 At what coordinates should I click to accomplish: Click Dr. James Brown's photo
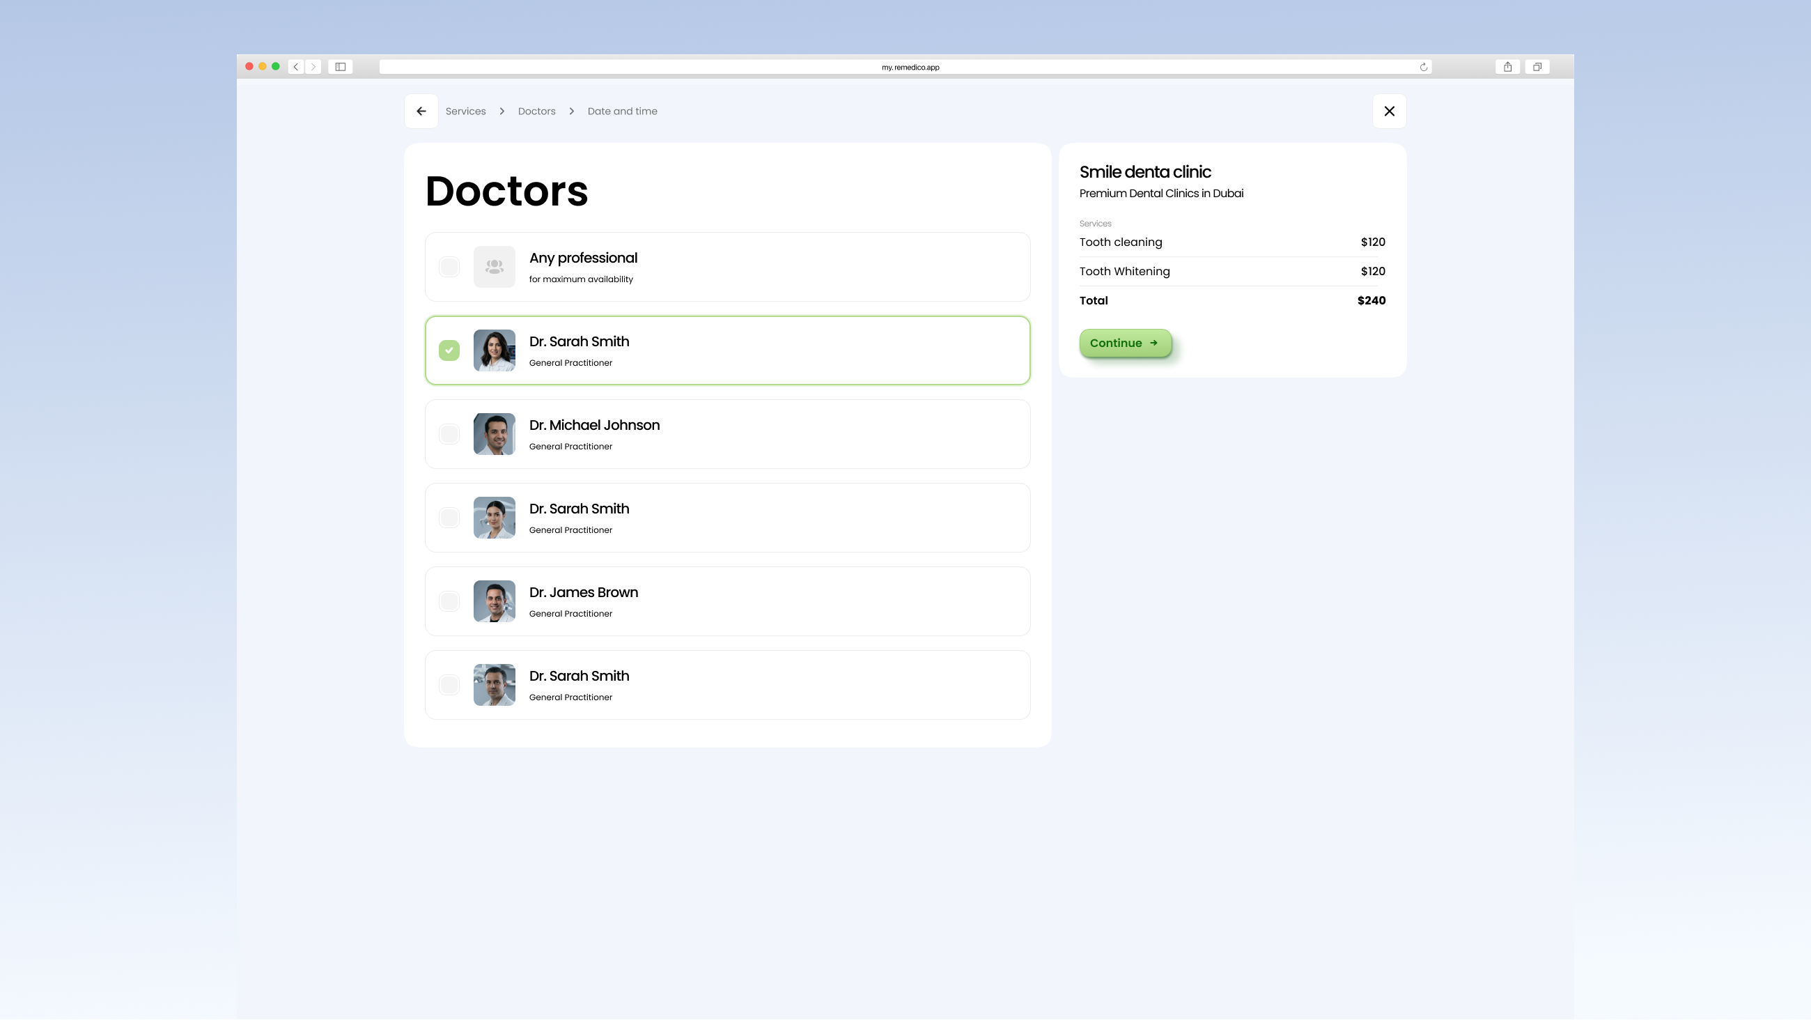[x=495, y=601]
